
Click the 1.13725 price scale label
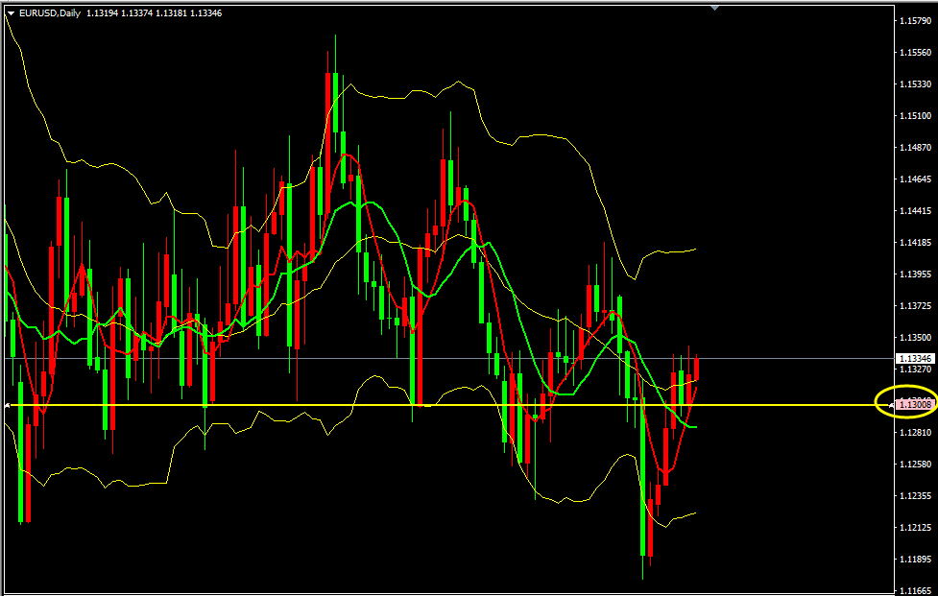(x=915, y=306)
